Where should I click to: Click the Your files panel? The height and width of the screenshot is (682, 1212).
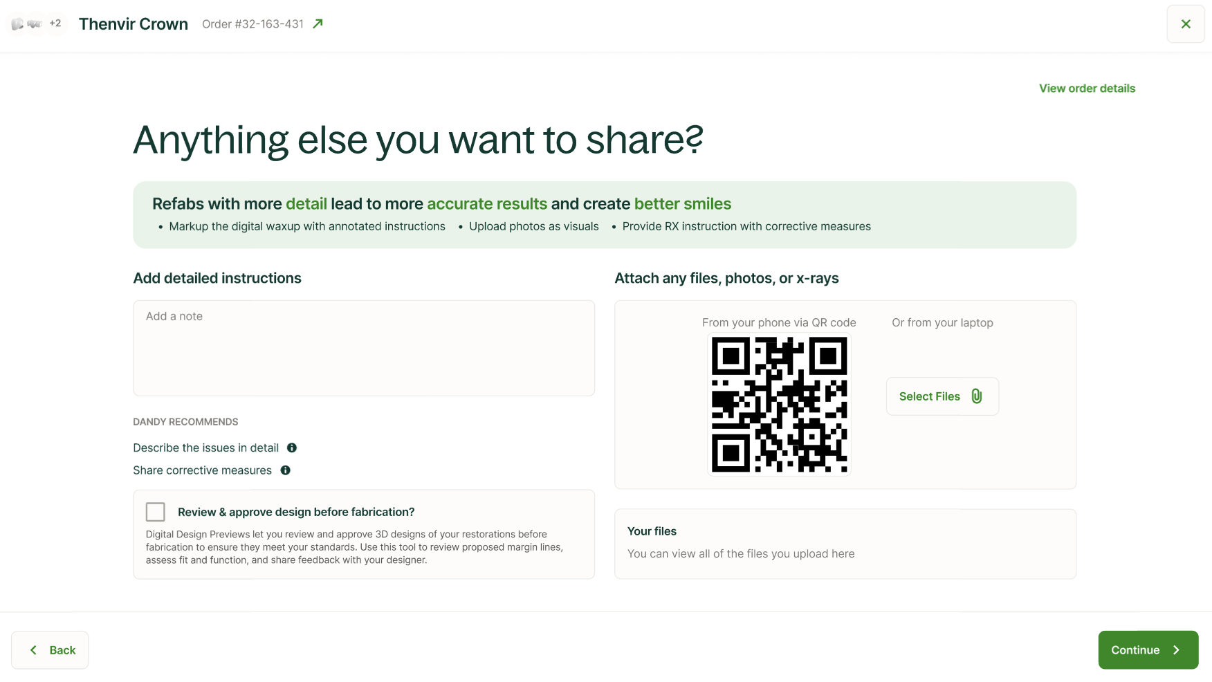pyautogui.click(x=845, y=544)
